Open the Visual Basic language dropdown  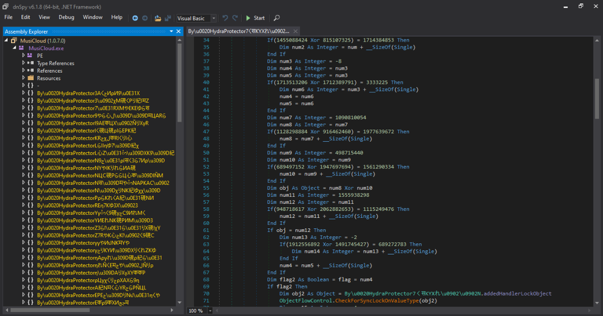click(x=198, y=18)
